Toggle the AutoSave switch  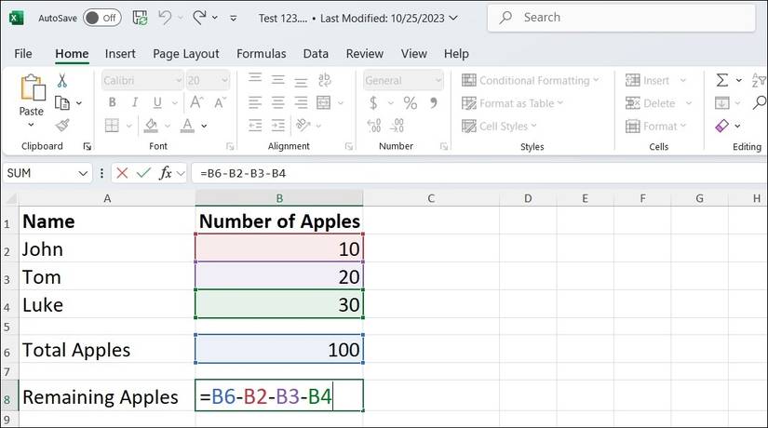pyautogui.click(x=101, y=17)
